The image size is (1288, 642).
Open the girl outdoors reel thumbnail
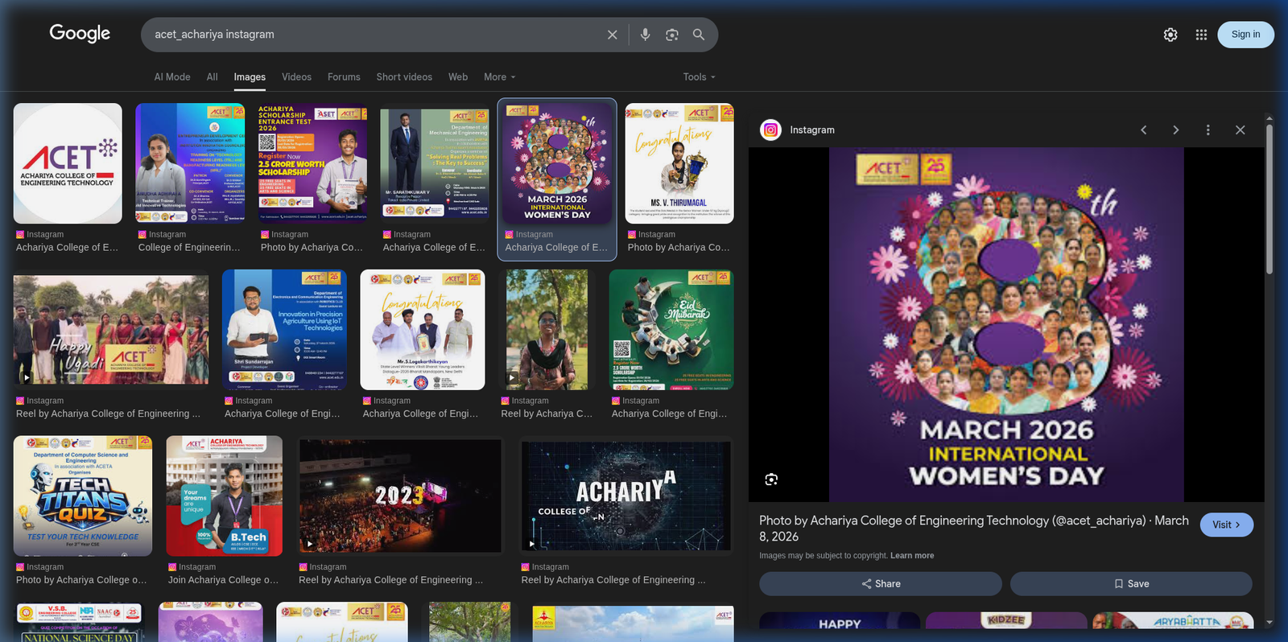point(547,330)
